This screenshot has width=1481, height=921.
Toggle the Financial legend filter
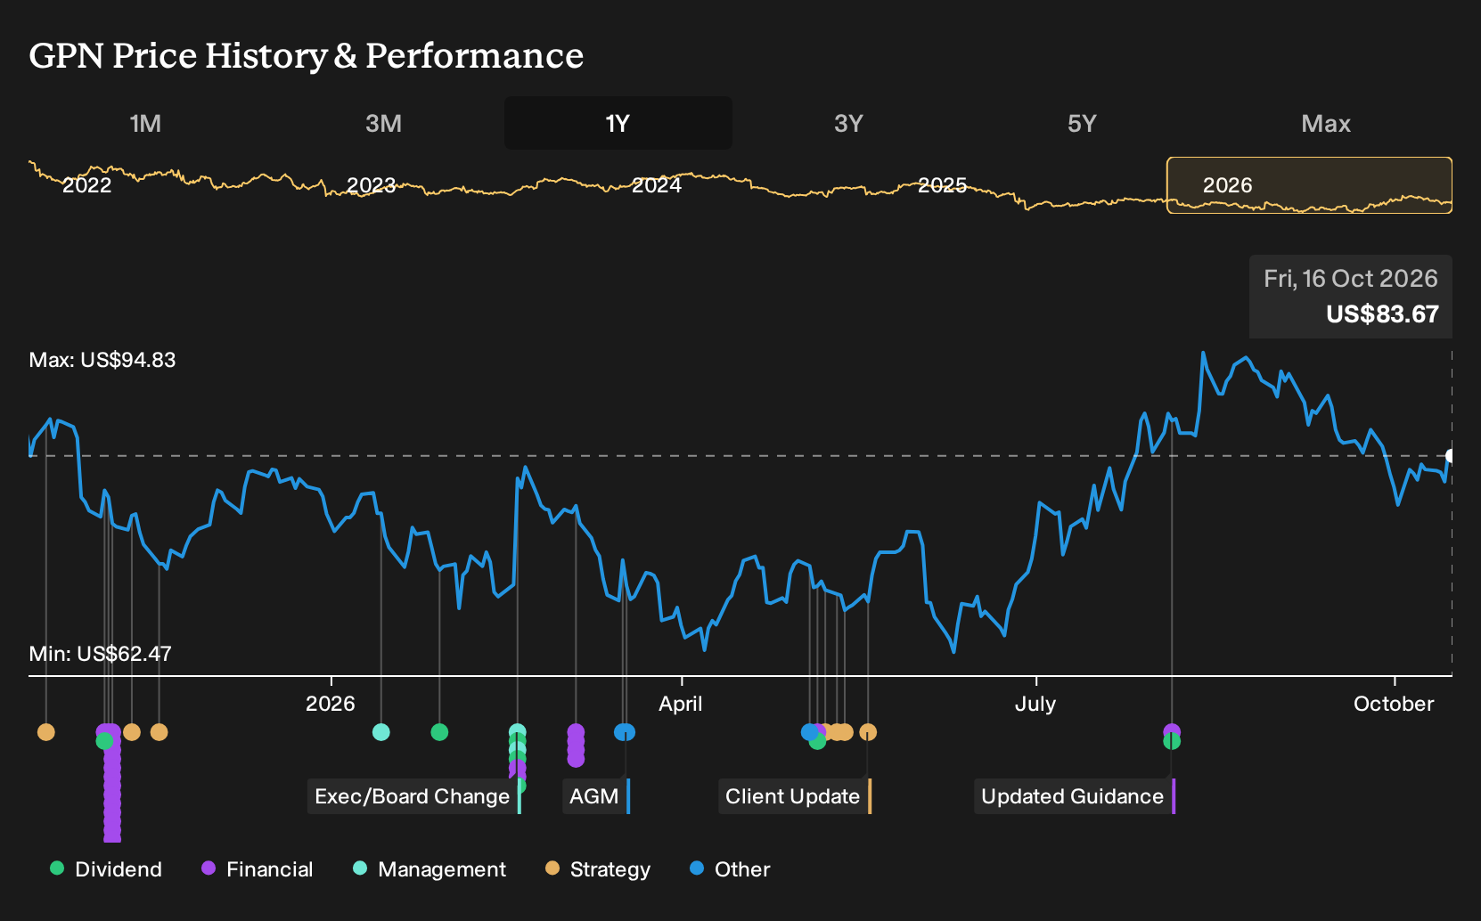coord(258,869)
